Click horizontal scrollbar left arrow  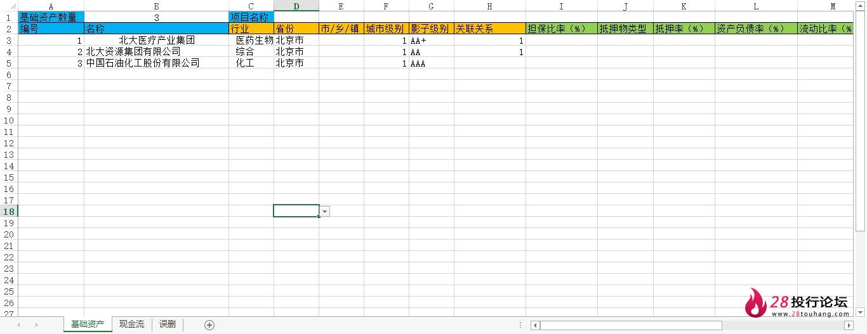(536, 325)
